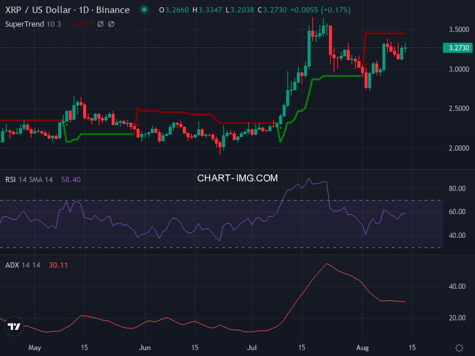Click the high price H3.3347
Screen dimensions: 475x356
click(x=207, y=10)
